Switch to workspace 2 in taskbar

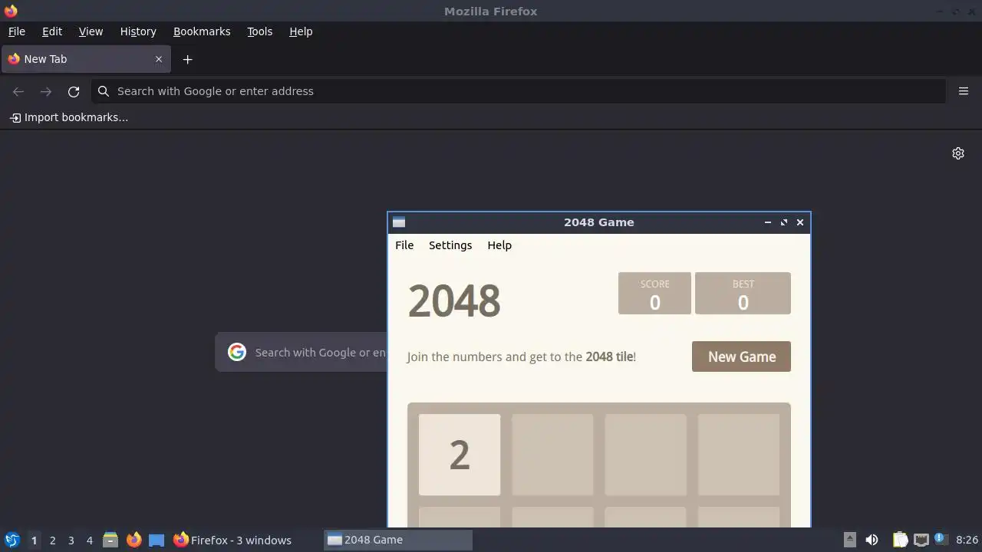(x=52, y=540)
